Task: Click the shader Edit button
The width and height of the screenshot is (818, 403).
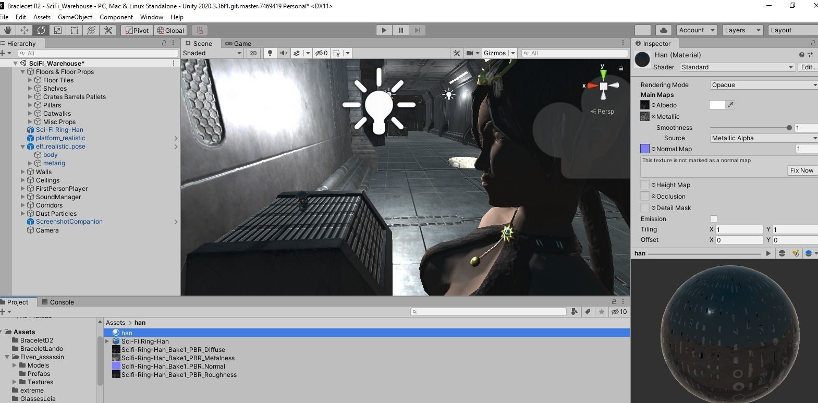Action: click(808, 67)
